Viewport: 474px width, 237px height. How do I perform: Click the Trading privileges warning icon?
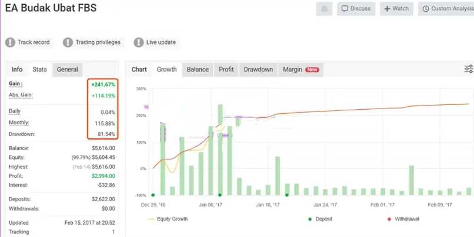[68, 42]
